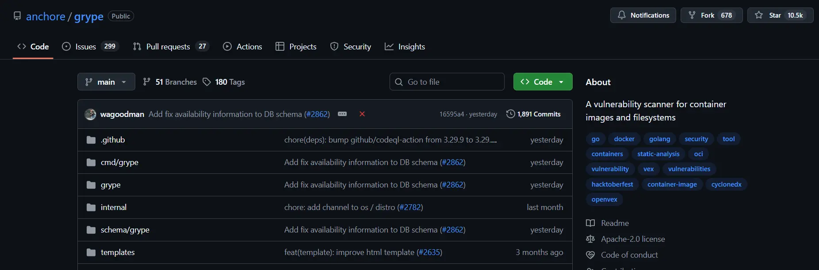This screenshot has width=819, height=270.
Task: Click the container-image topic tag
Action: (672, 184)
